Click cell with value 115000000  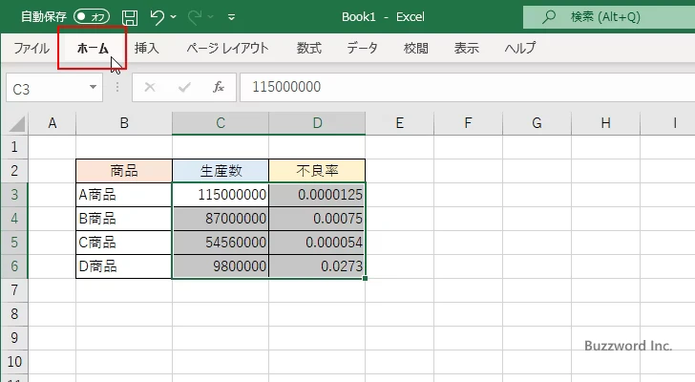point(221,195)
